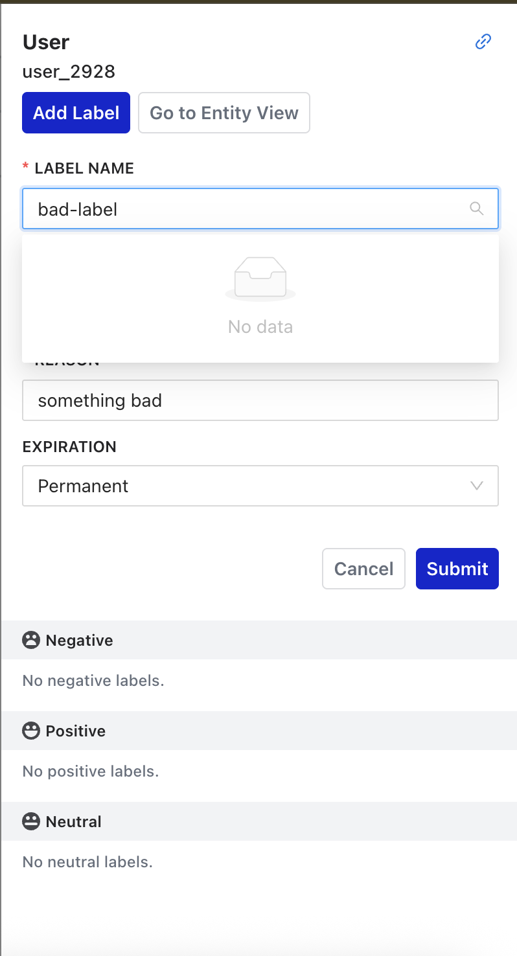Click the neutral face icon beside Neutral
The image size is (517, 956).
(30, 821)
